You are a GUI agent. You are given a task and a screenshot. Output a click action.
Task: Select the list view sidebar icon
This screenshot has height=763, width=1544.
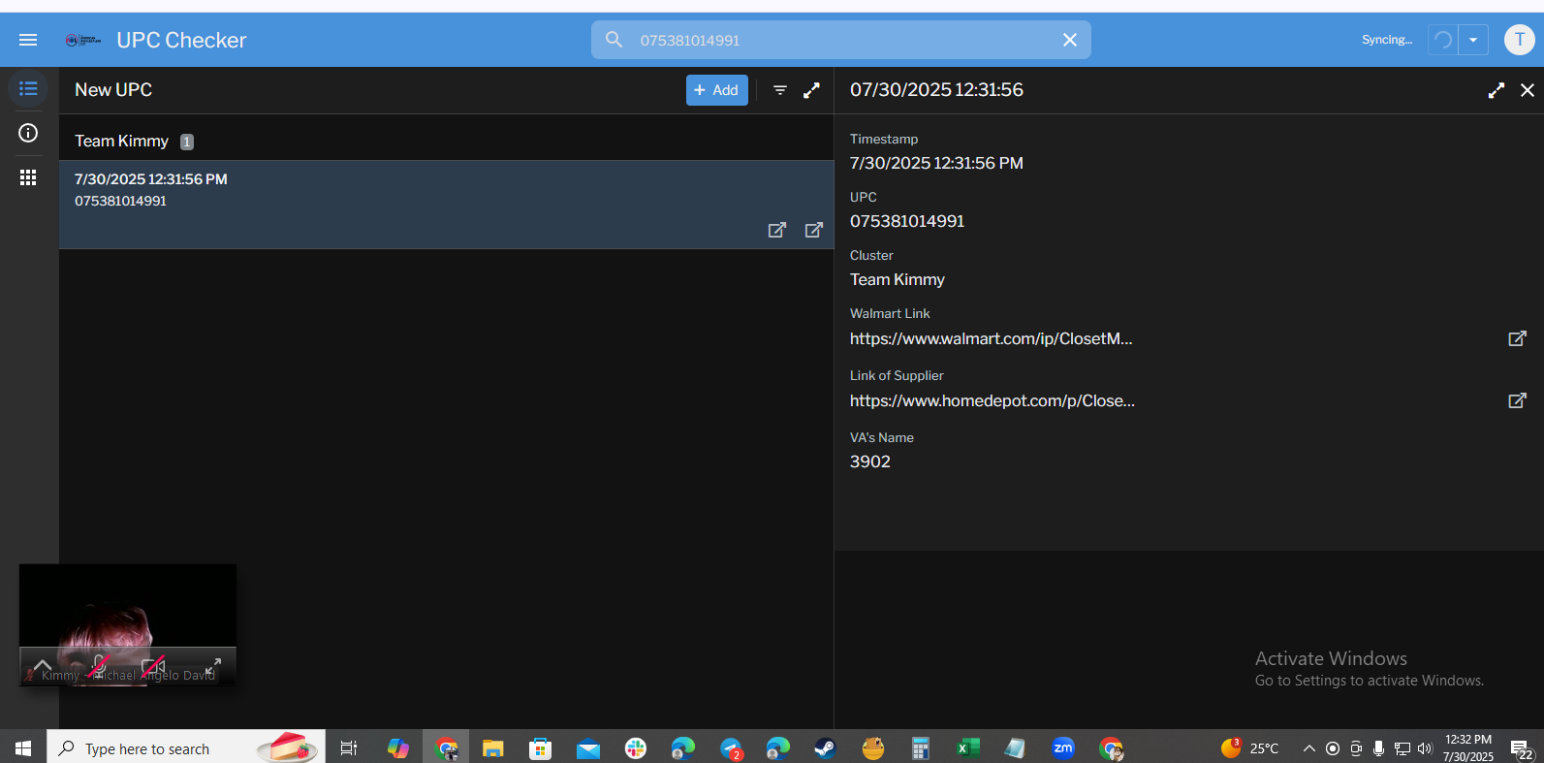pos(28,88)
